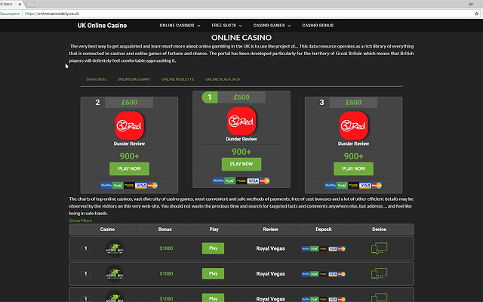
Task: Click the Bonus column header
Action: pyautogui.click(x=165, y=230)
